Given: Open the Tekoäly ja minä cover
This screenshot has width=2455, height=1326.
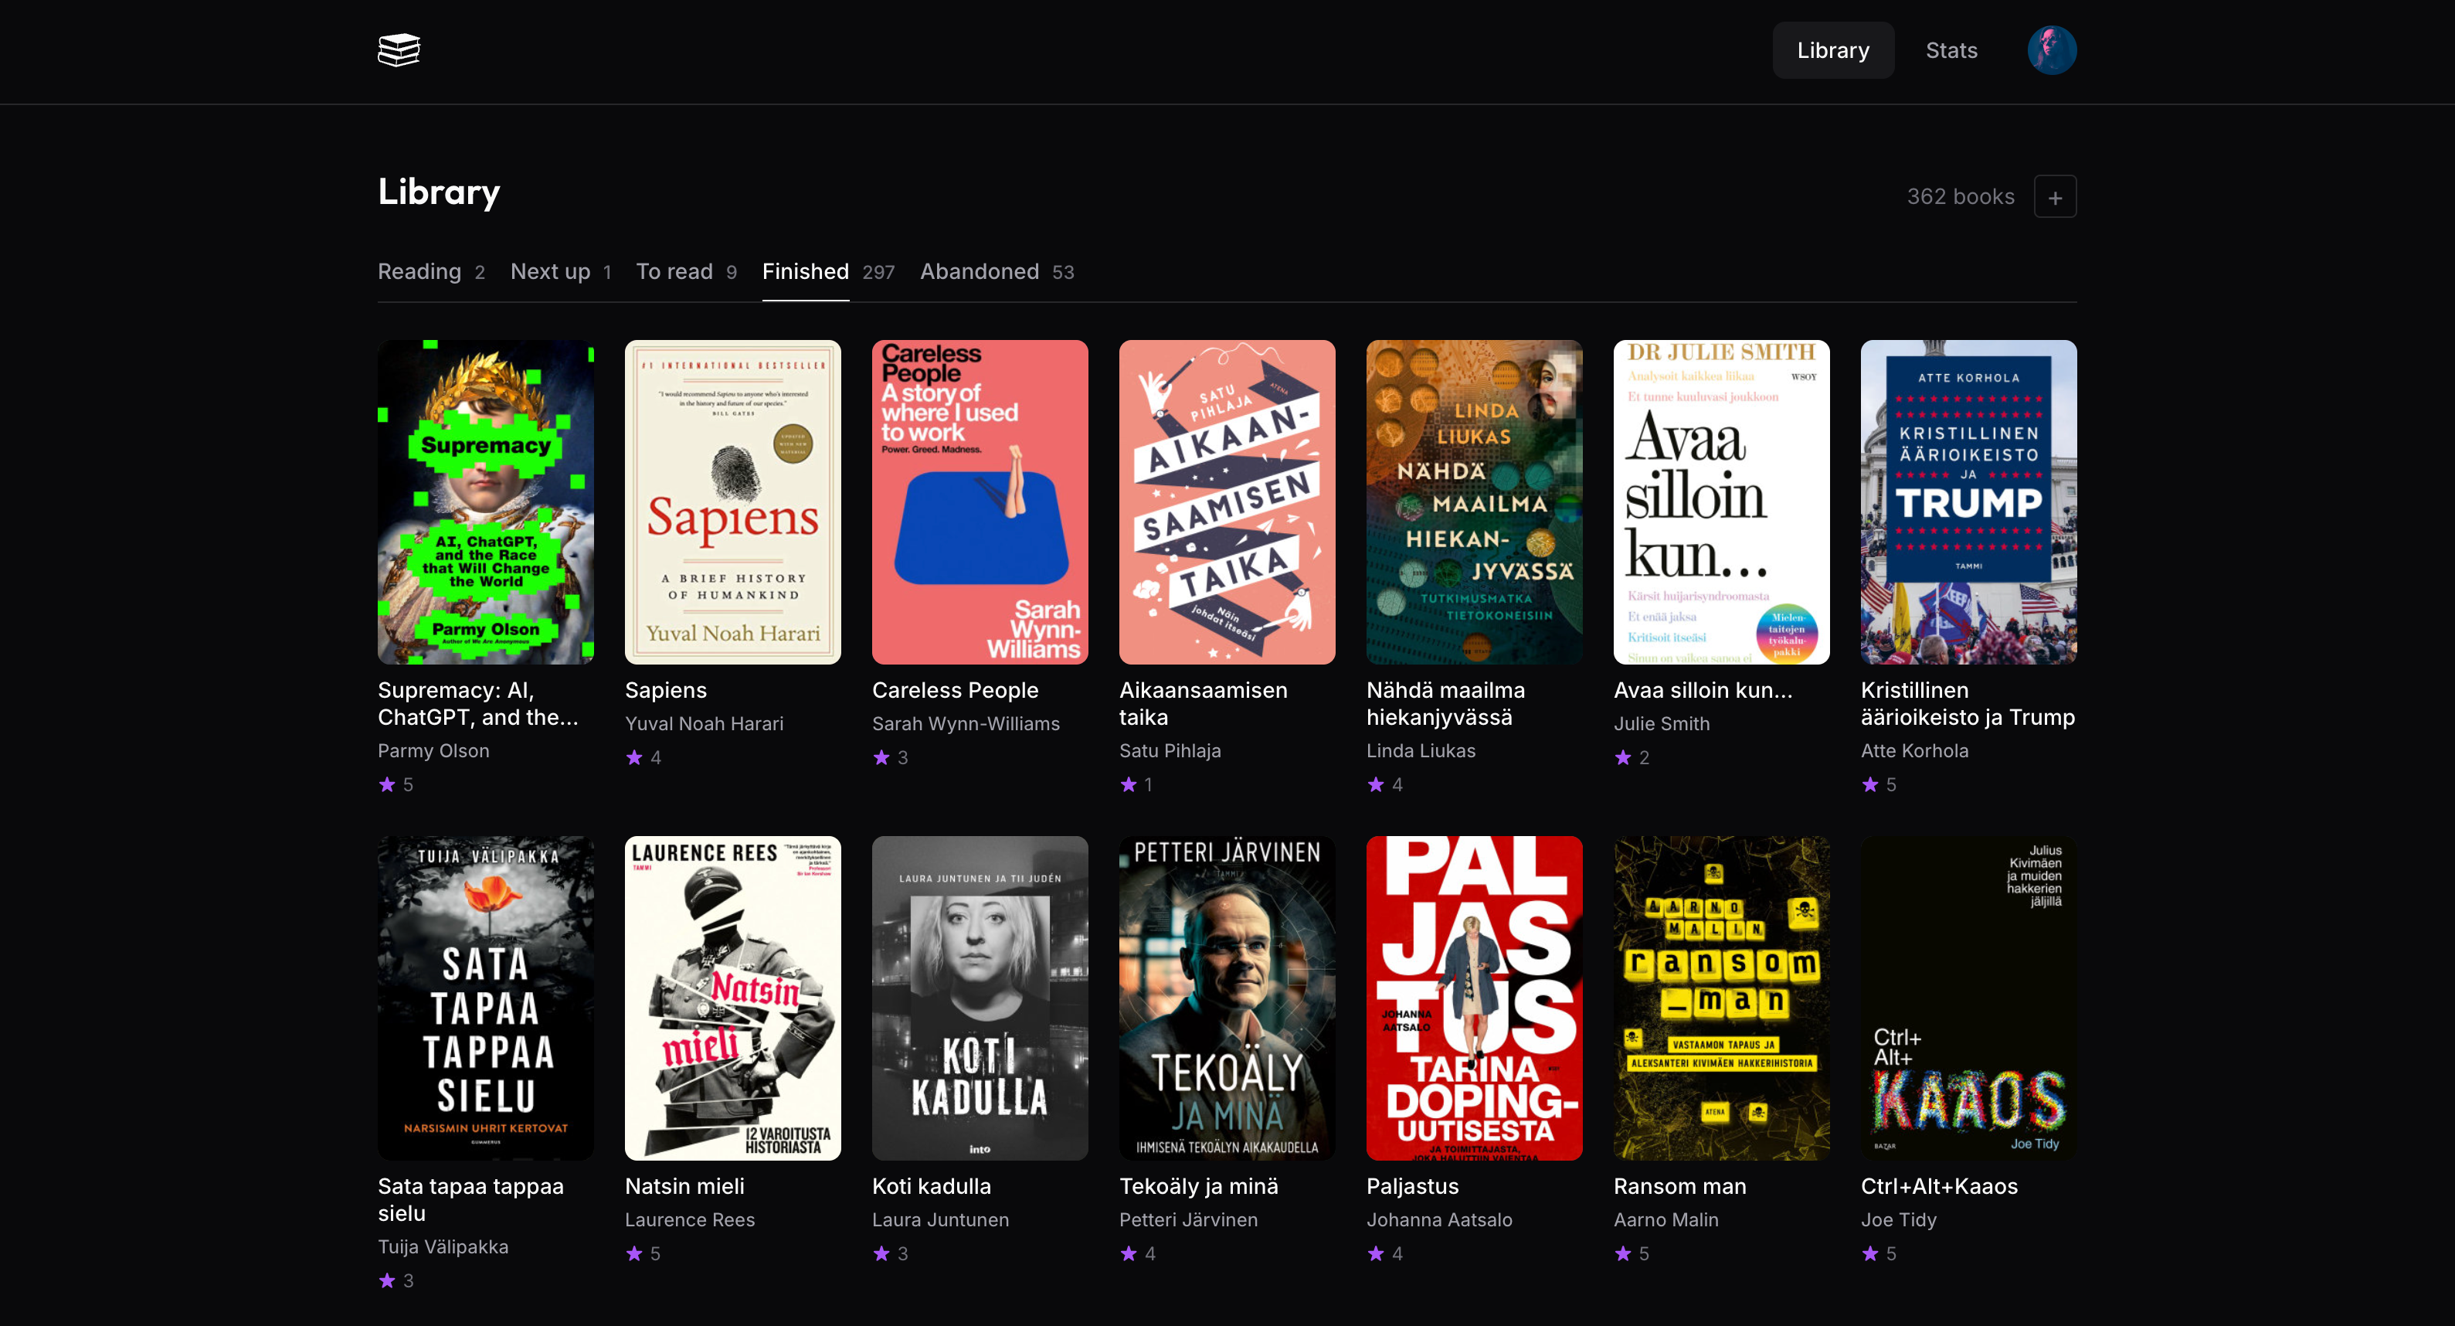Looking at the screenshot, I should point(1227,998).
